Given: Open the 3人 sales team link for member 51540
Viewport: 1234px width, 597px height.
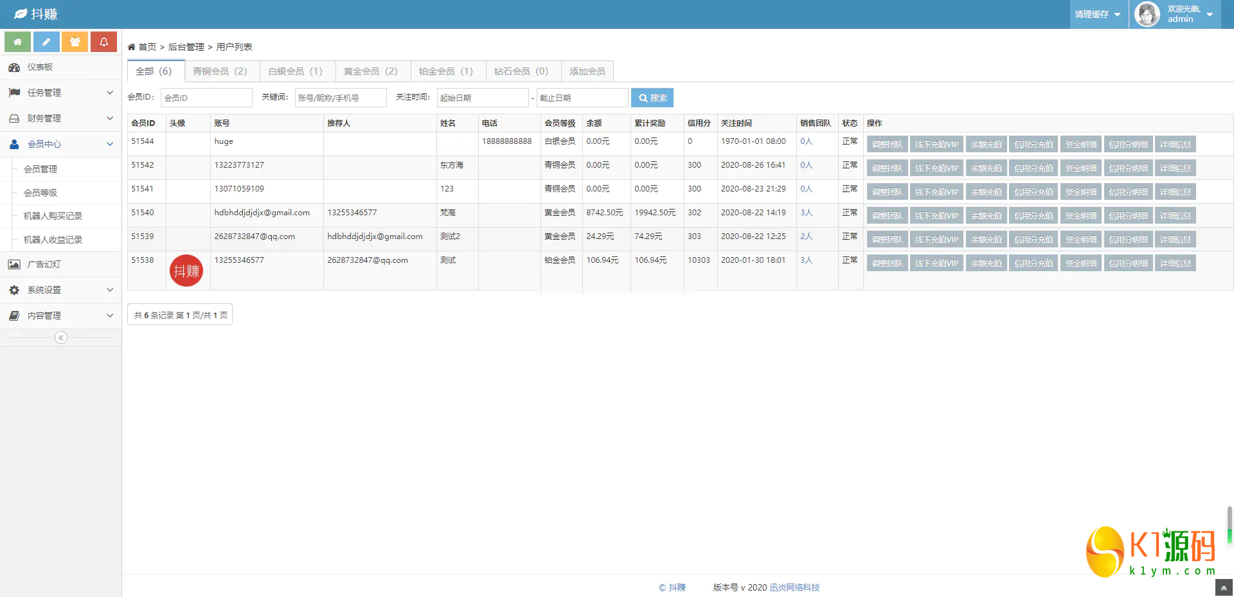Looking at the screenshot, I should point(806,213).
